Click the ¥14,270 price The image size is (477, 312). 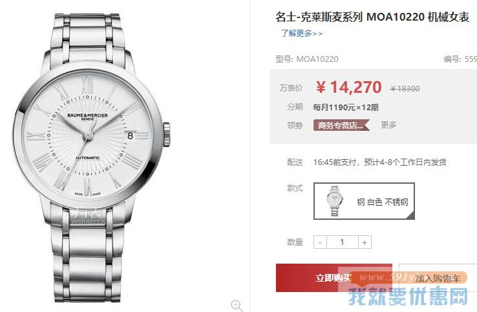(x=348, y=88)
